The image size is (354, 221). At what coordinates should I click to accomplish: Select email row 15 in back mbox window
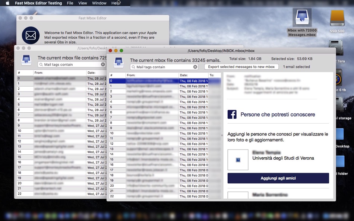click(x=61, y=157)
